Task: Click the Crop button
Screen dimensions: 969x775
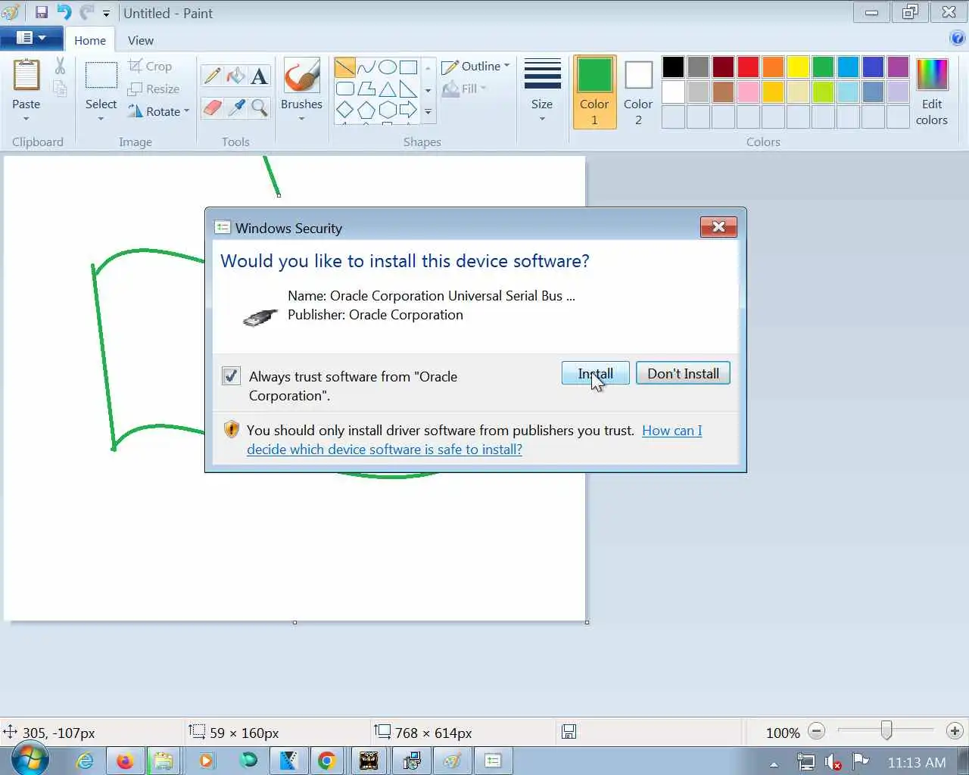Action: (150, 67)
